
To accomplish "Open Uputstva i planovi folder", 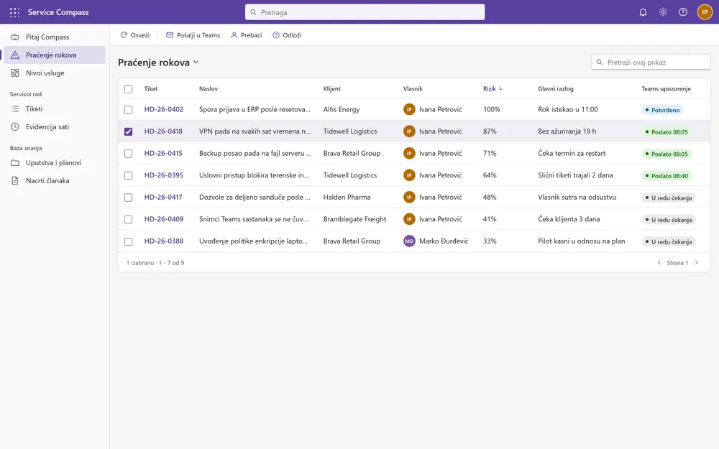I will pyautogui.click(x=55, y=162).
